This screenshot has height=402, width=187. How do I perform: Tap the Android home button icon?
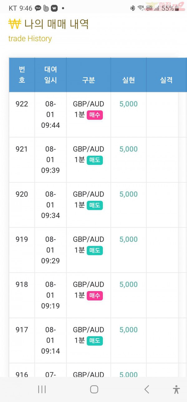pyautogui.click(x=94, y=389)
